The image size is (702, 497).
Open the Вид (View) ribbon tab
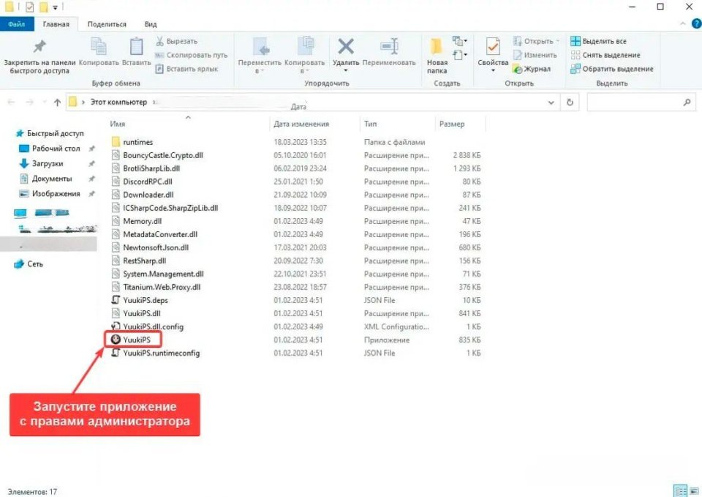pos(150,24)
